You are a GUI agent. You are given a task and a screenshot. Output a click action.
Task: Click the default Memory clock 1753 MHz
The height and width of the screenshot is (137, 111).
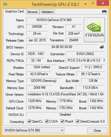(x=66, y=108)
